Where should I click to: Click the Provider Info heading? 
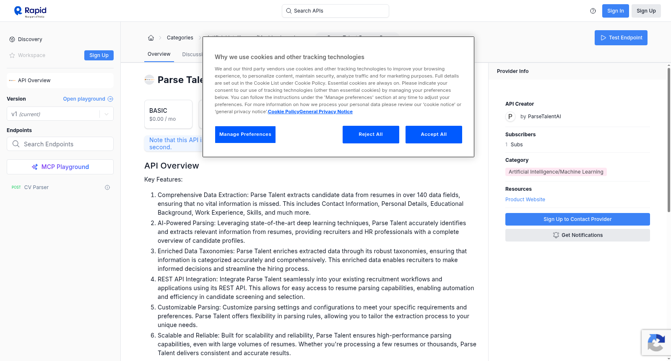tap(512, 71)
